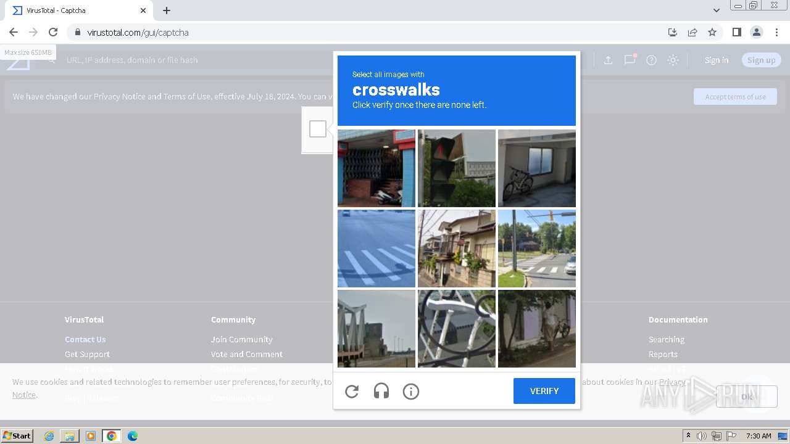Open the VirusTotal notifications icon
This screenshot has width=790, height=444.
(x=630, y=60)
